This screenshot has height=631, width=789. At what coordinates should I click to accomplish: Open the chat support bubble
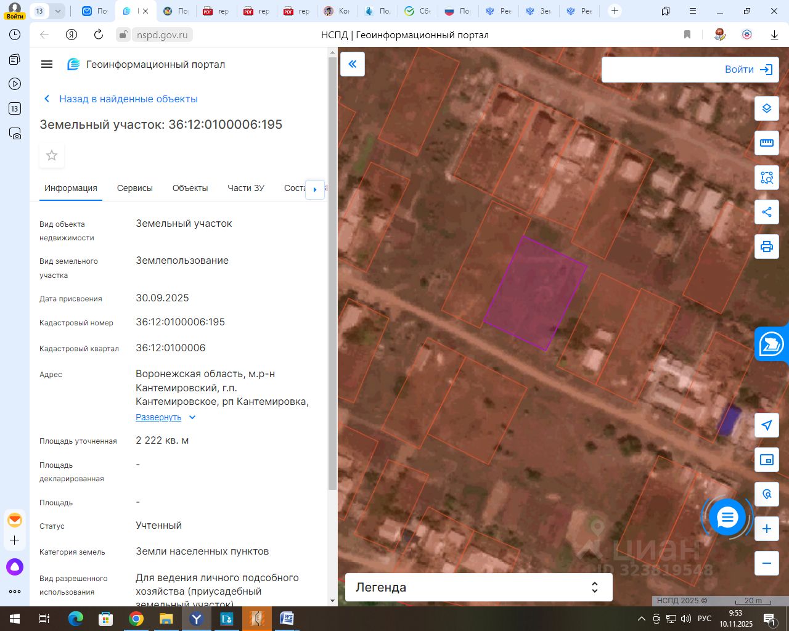[x=727, y=518]
